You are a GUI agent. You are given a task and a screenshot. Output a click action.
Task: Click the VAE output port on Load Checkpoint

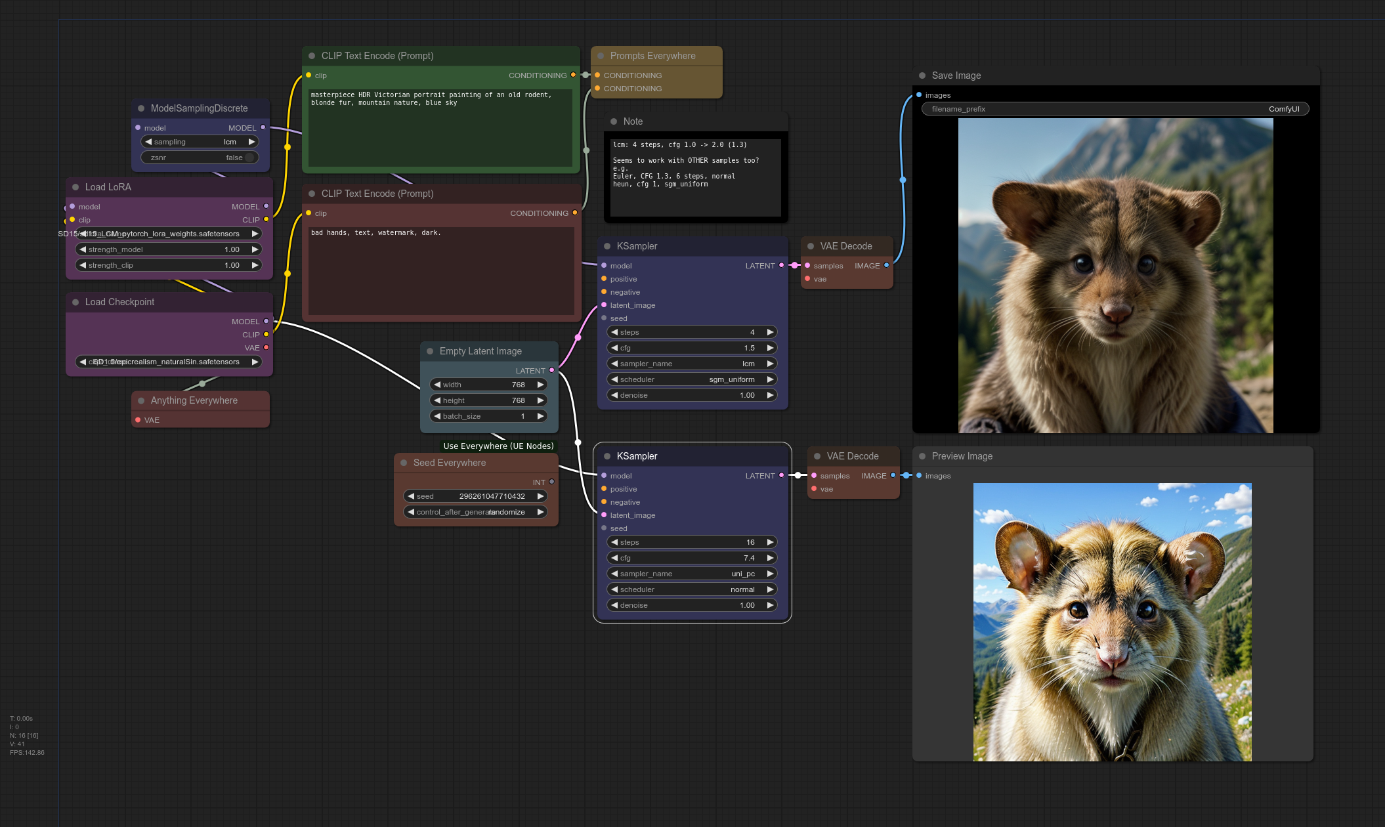click(x=266, y=347)
